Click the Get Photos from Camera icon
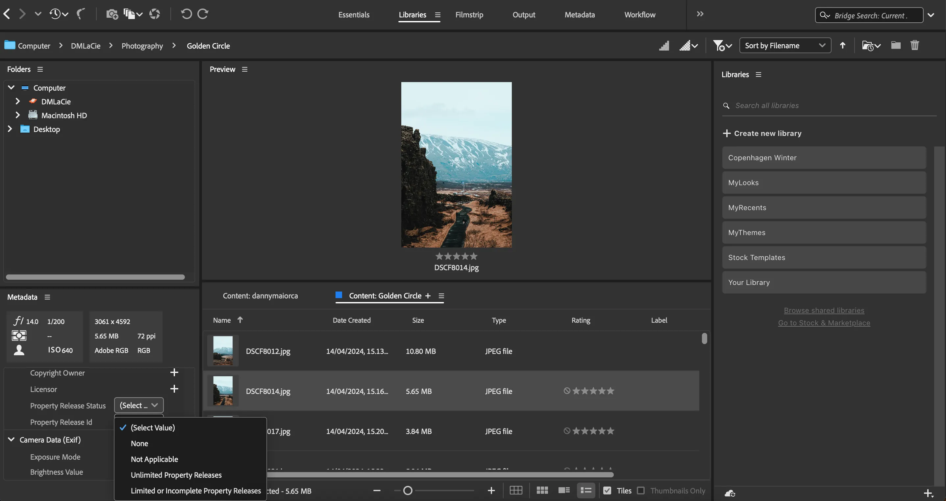Screen dimensions: 946x501 tap(112, 14)
